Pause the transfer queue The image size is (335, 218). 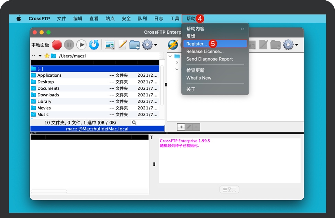68,45
